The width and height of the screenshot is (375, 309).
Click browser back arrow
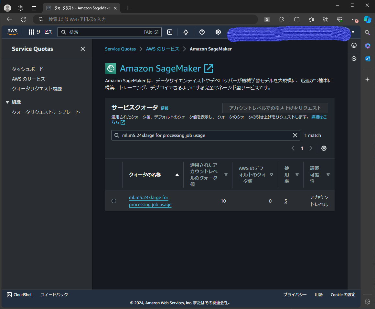click(x=9, y=19)
